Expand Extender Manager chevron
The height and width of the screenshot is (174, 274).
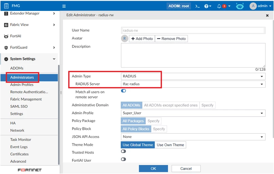click(54, 14)
